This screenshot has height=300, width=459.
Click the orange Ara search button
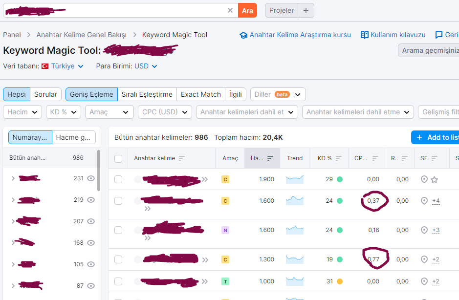(247, 11)
